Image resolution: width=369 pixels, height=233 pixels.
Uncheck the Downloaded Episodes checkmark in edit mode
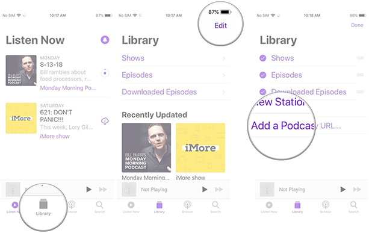tap(263, 92)
